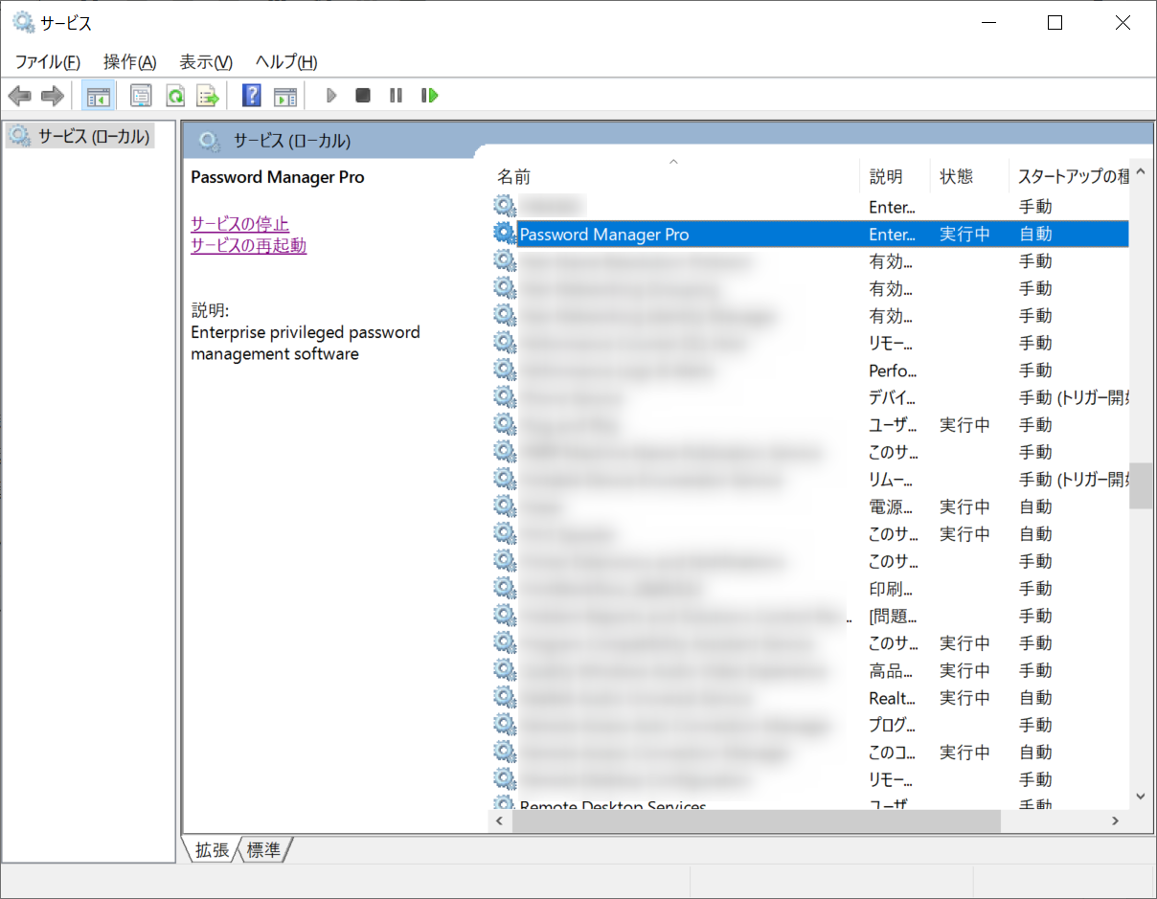Click the ユーザ... description cell with 実行中 status
The height and width of the screenshot is (899, 1157).
click(892, 425)
